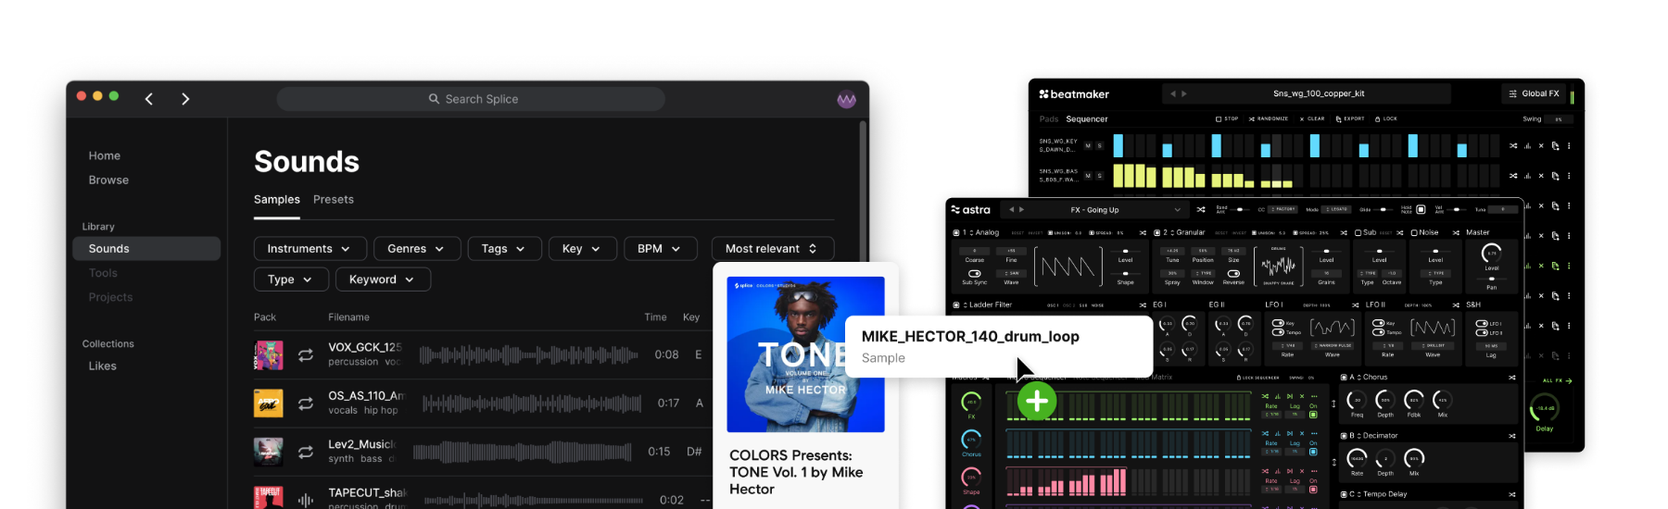Randomize the LFO I section in Astra
Viewport: 1668px width, 509px height.
point(1356,304)
